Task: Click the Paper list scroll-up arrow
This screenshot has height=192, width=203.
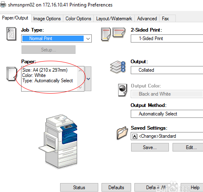Action: coord(80,70)
